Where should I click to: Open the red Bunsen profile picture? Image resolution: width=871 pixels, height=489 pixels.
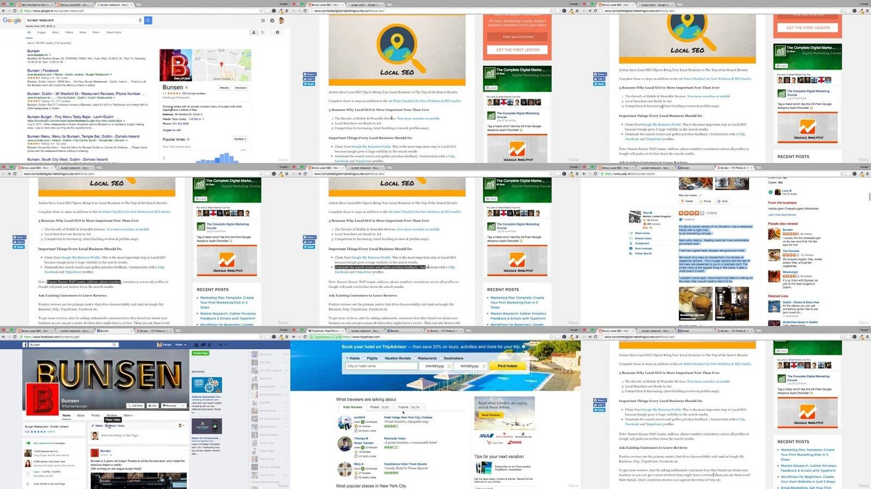42,399
